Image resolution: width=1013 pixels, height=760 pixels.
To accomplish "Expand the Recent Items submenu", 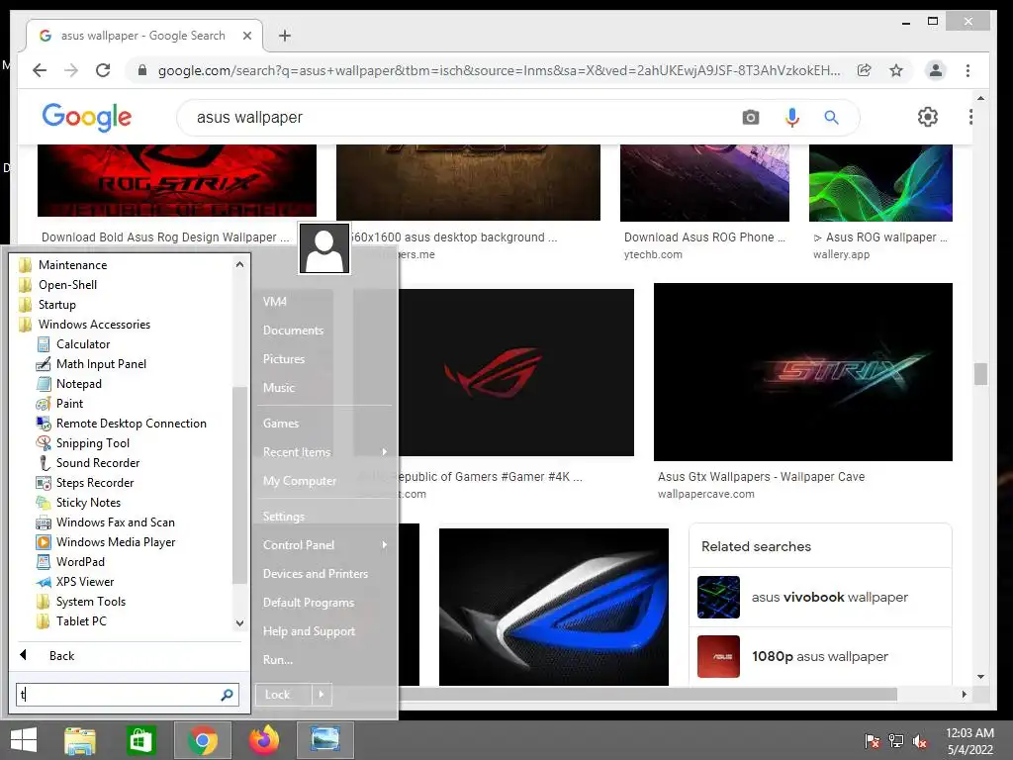I will click(x=324, y=451).
